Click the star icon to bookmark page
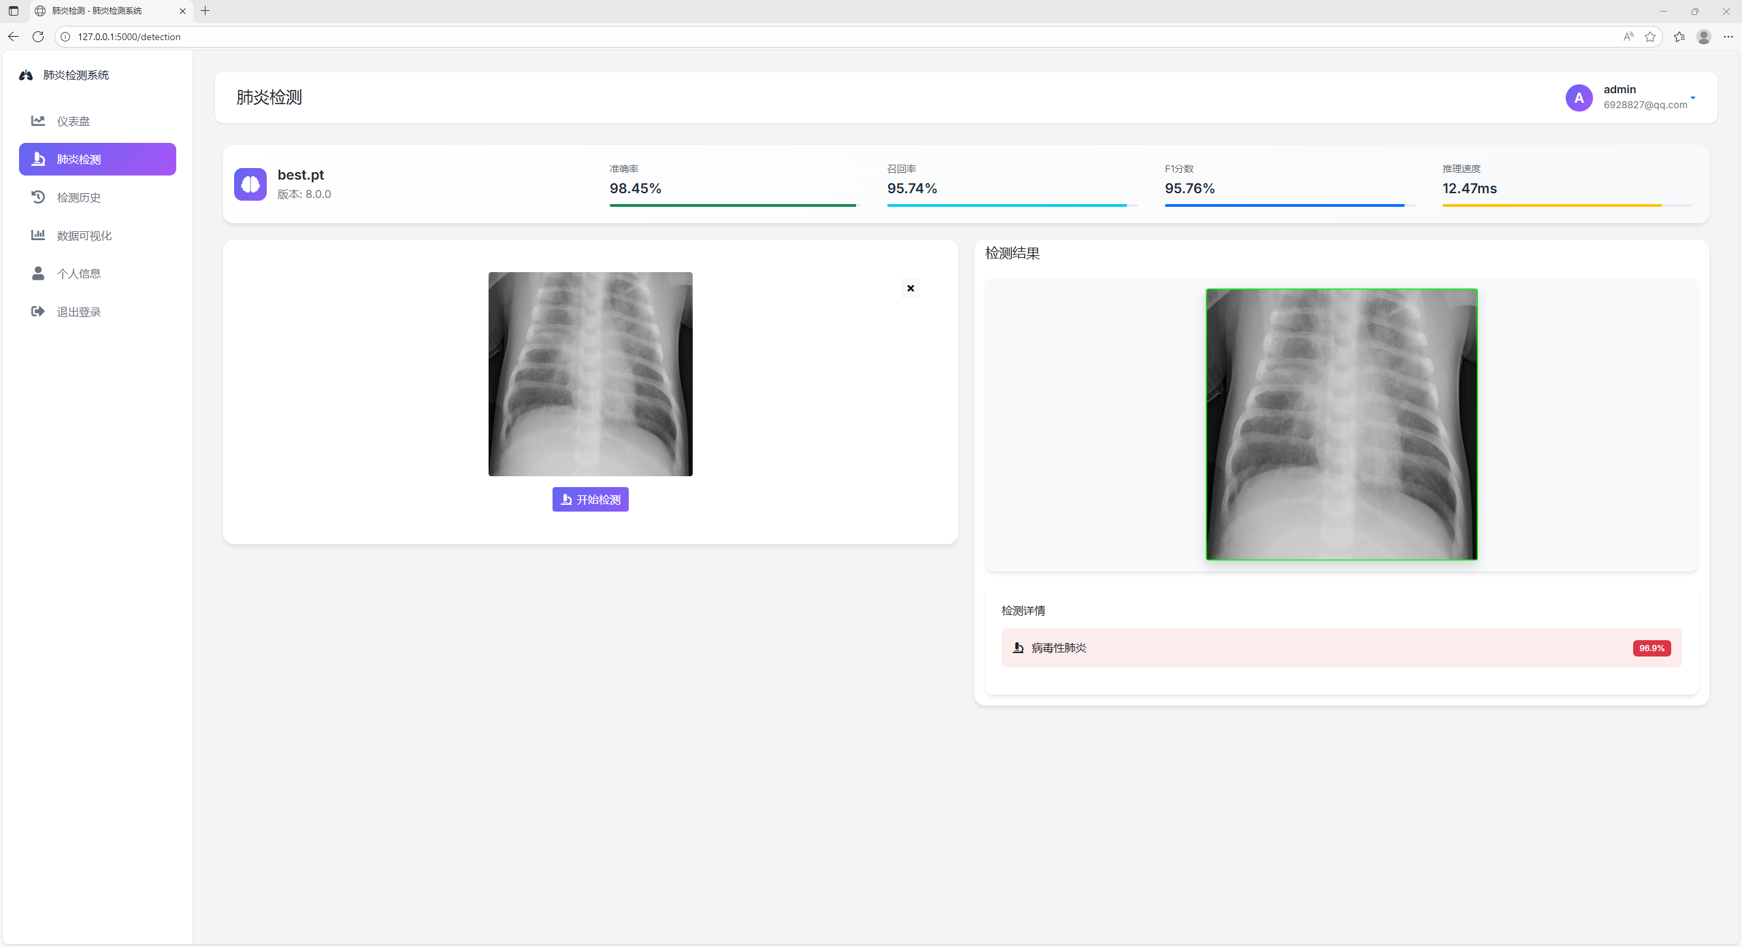The height and width of the screenshot is (947, 1742). 1650,37
